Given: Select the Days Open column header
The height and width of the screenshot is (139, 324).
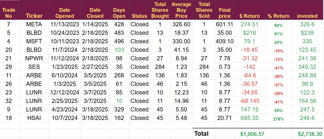Looking at the screenshot, I should [x=119, y=13].
